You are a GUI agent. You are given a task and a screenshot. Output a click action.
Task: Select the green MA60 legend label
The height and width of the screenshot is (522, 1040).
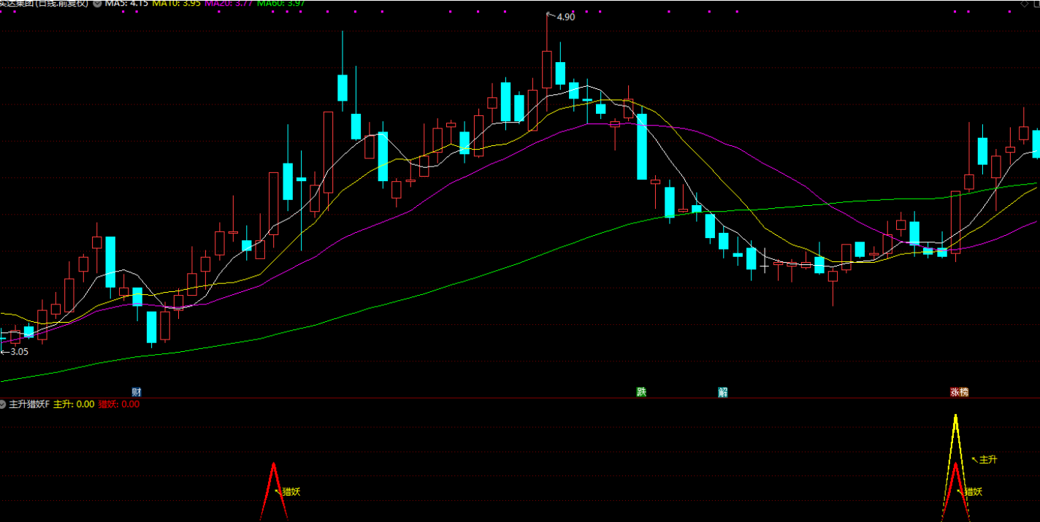(x=281, y=4)
